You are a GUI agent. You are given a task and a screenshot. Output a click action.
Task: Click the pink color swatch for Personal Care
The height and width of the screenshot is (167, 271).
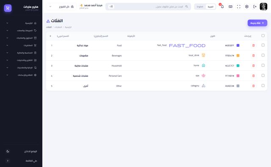[238, 76]
